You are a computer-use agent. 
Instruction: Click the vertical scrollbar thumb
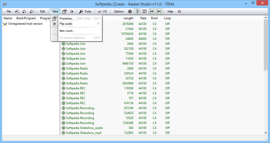click(x=266, y=45)
